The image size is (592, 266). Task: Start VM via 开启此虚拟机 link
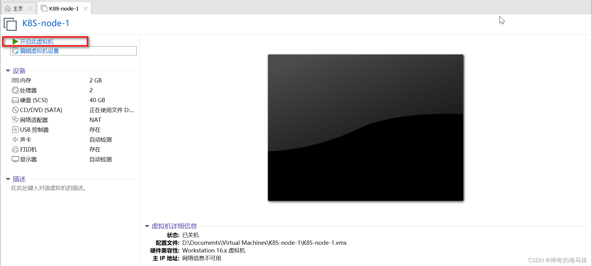[x=37, y=42]
